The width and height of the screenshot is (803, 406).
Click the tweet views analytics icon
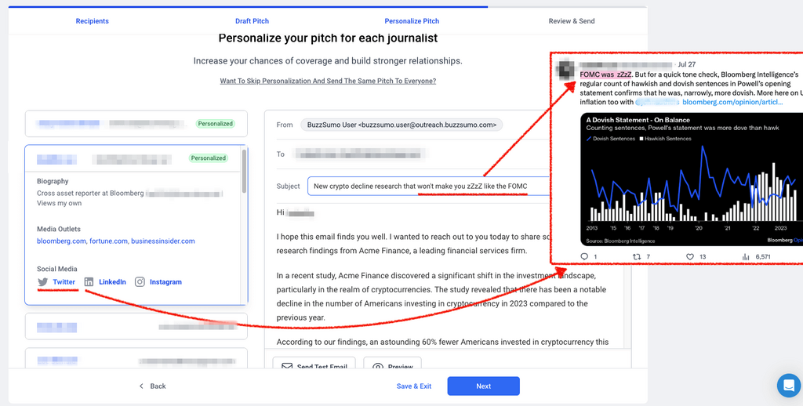click(x=745, y=256)
